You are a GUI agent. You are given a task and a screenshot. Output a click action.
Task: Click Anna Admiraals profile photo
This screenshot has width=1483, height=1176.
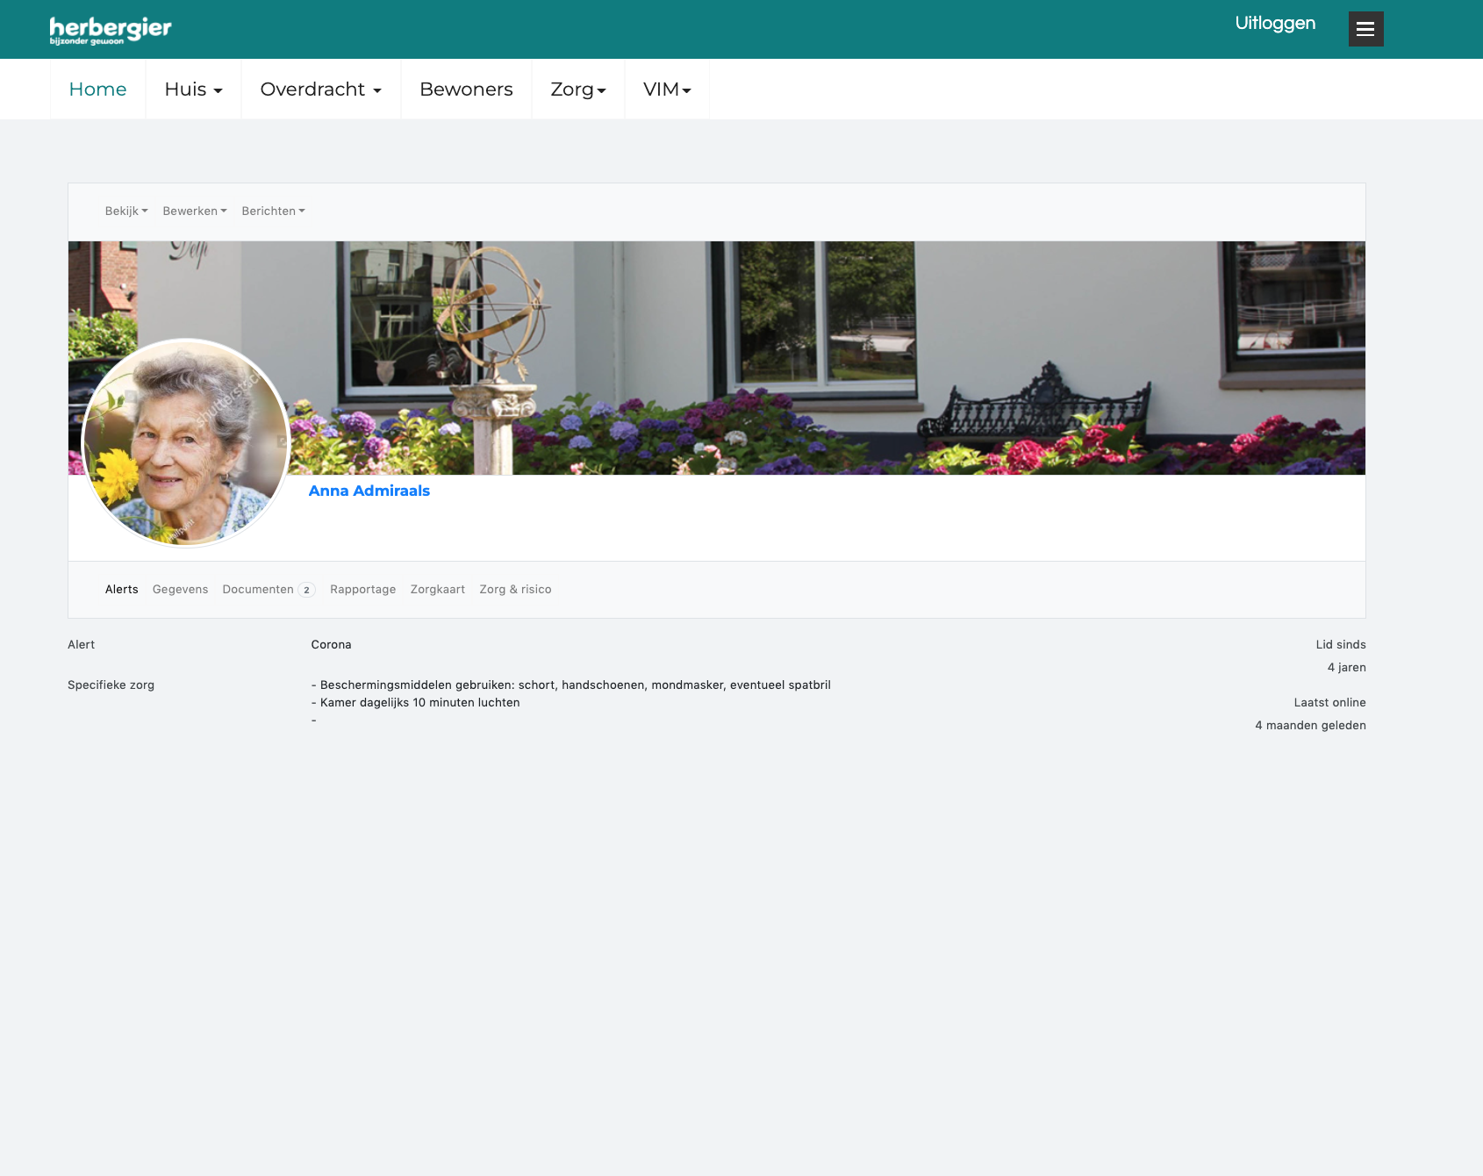click(x=186, y=443)
